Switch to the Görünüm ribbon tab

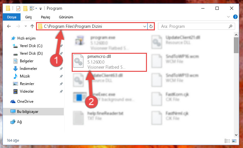pyautogui.click(x=66, y=17)
